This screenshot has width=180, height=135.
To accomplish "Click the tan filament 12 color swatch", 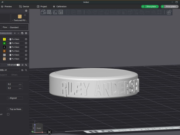I will pyautogui.click(x=4, y=59).
